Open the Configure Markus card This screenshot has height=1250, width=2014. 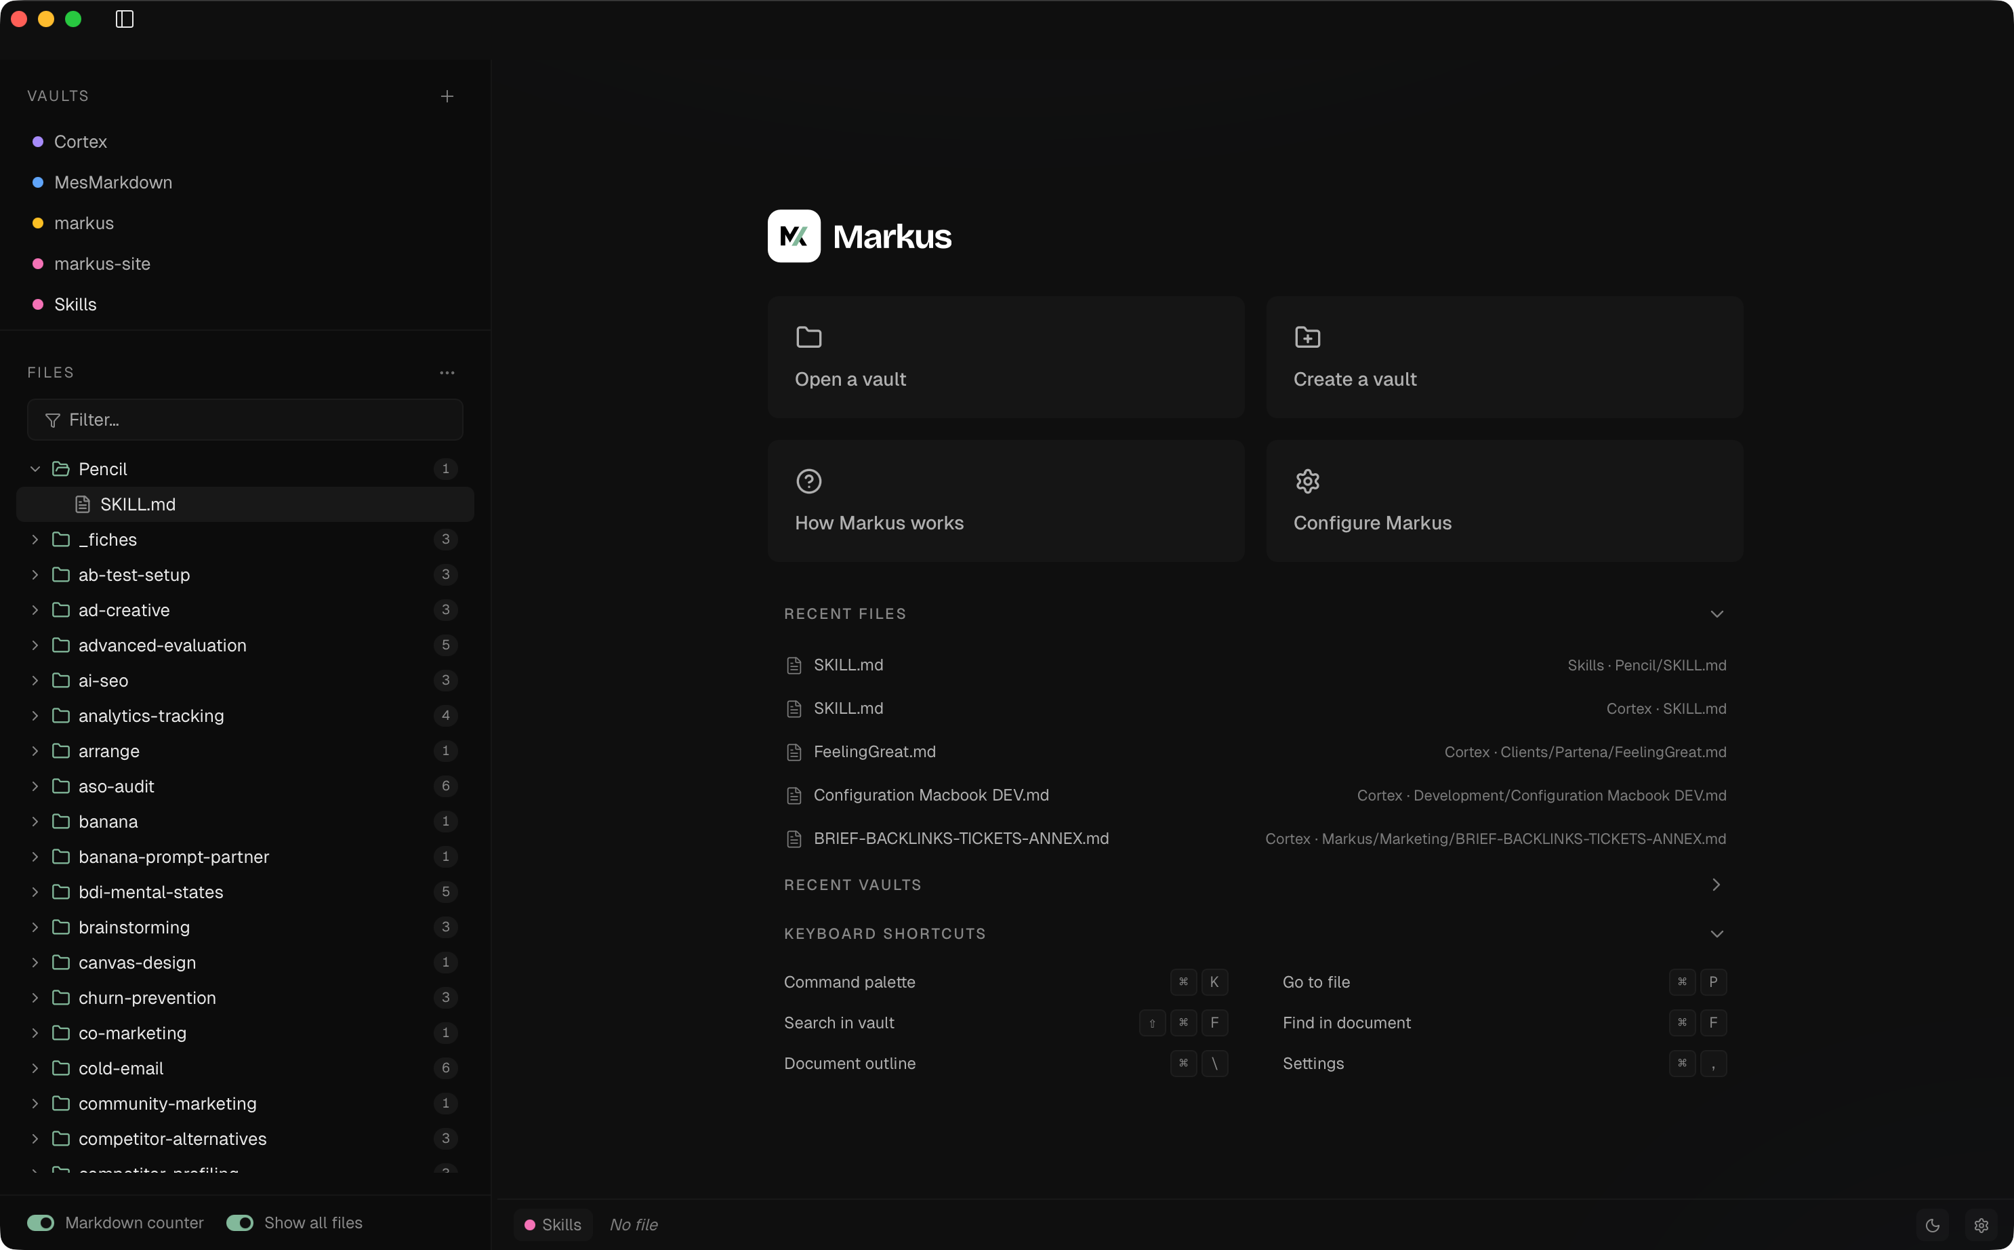1504,501
